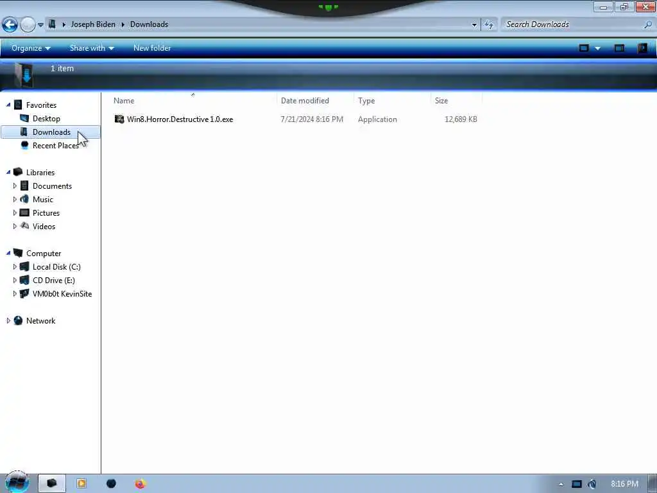The height and width of the screenshot is (493, 657).
Task: Toggle the preview pane icon
Action: click(619, 48)
